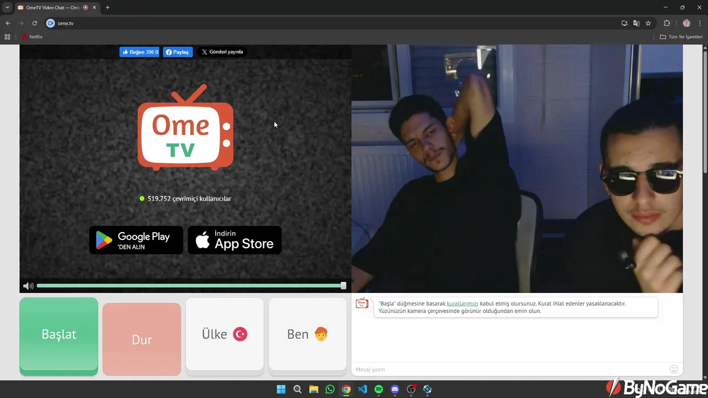Image resolution: width=708 pixels, height=398 pixels.
Task: Select the OmeTV Video Chat tab
Action: click(x=53, y=8)
